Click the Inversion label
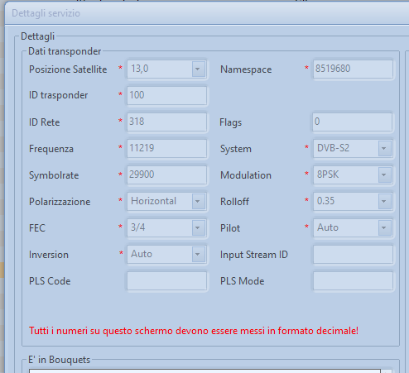The image size is (409, 373). pyautogui.click(x=49, y=255)
